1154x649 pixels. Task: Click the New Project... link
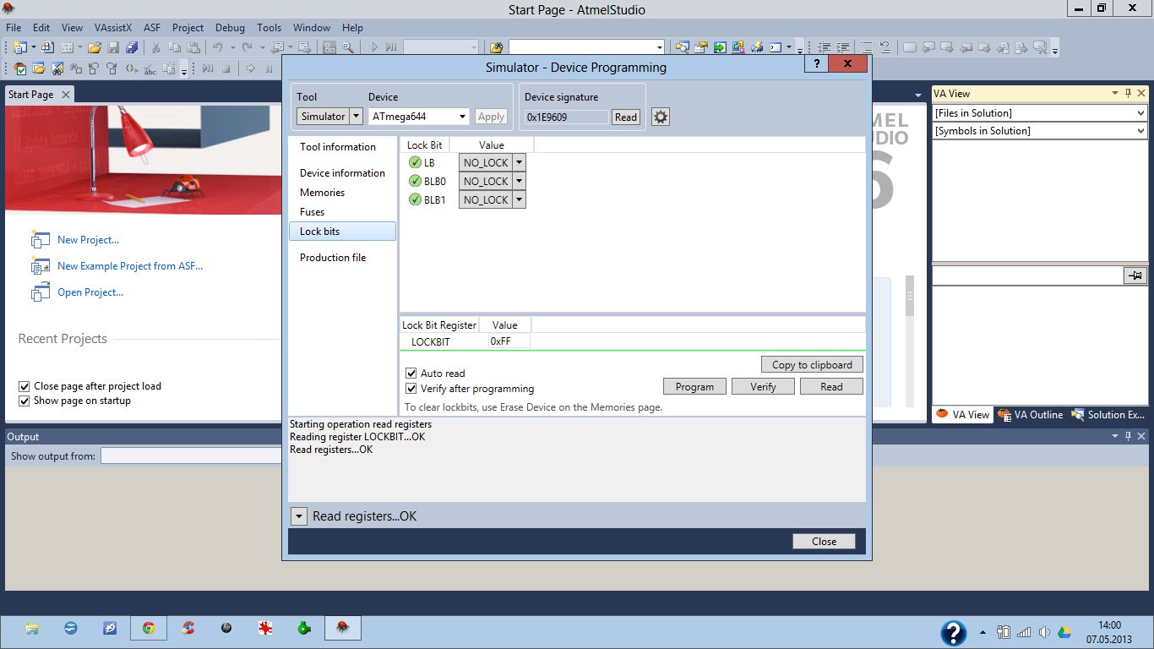point(88,240)
